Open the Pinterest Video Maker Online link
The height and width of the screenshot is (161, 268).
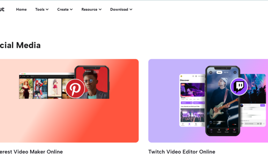pyautogui.click(x=31, y=152)
